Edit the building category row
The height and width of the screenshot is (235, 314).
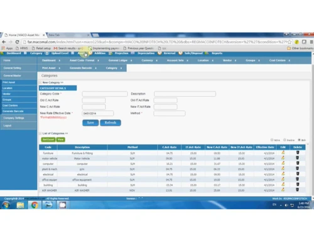283,184
